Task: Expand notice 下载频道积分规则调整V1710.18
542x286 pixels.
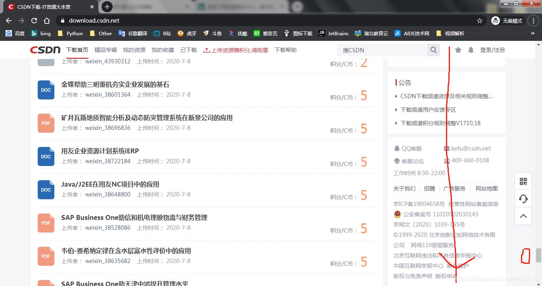Action: (440, 123)
